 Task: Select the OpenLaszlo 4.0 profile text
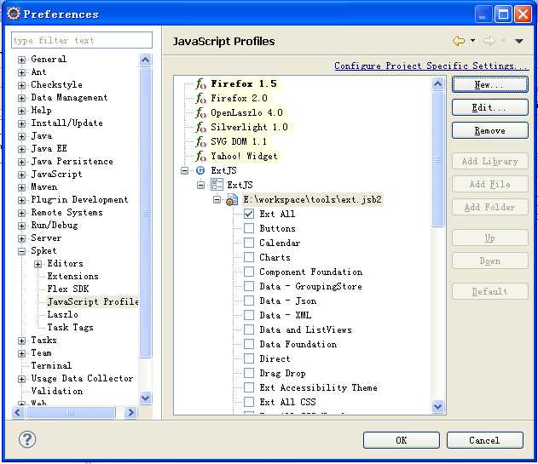point(246,112)
